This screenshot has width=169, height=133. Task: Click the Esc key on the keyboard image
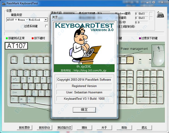(14, 60)
